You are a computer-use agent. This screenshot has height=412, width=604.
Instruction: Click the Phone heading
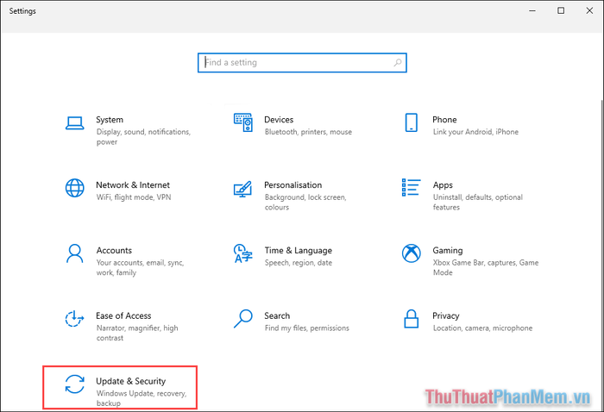[444, 120]
